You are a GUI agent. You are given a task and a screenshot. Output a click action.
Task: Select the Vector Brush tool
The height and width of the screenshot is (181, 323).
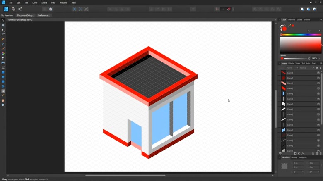pos(3,49)
